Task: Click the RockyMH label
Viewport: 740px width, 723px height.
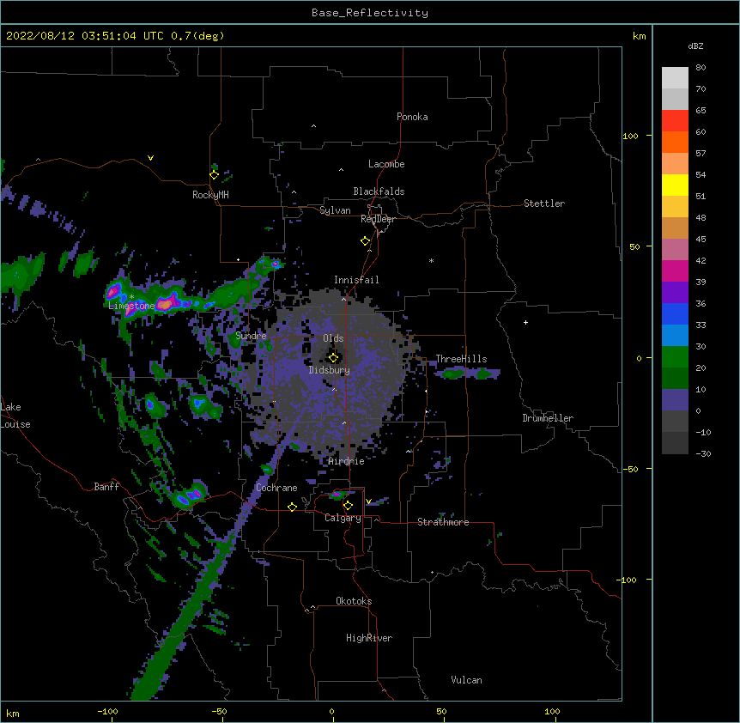Action: pyautogui.click(x=210, y=195)
